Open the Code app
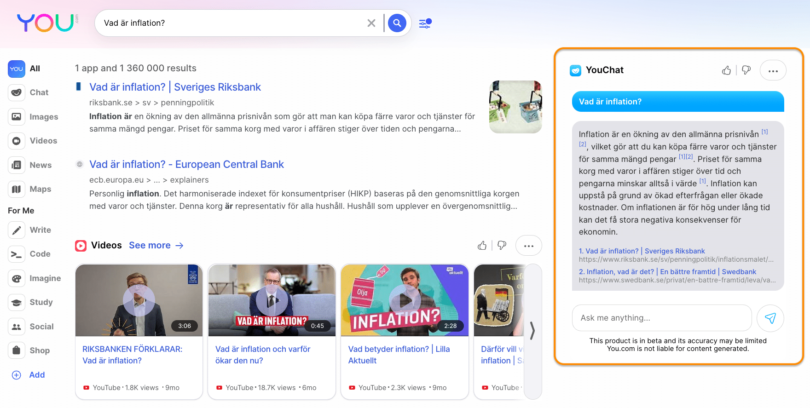 [29, 254]
